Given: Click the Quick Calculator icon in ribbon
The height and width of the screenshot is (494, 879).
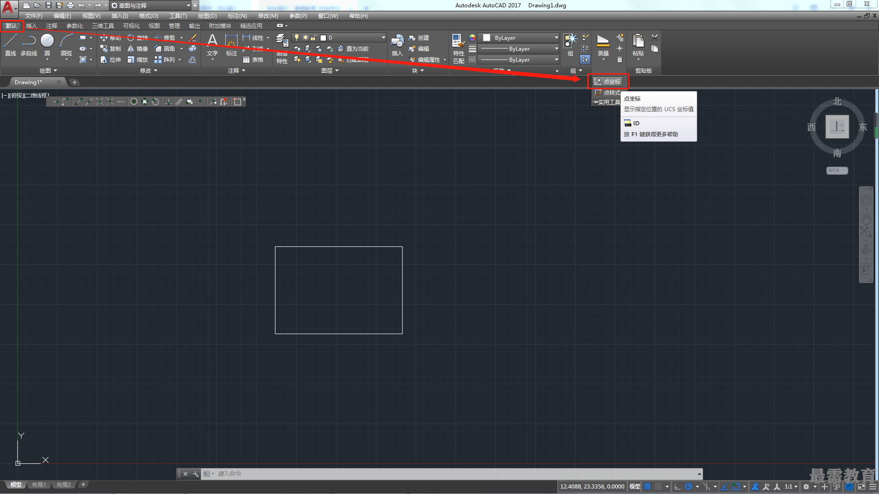Looking at the screenshot, I should (x=619, y=59).
